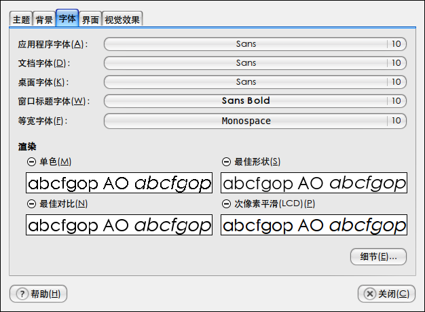
Task: Open the 应用程序字体 Sans font chooser
Action: pos(255,44)
